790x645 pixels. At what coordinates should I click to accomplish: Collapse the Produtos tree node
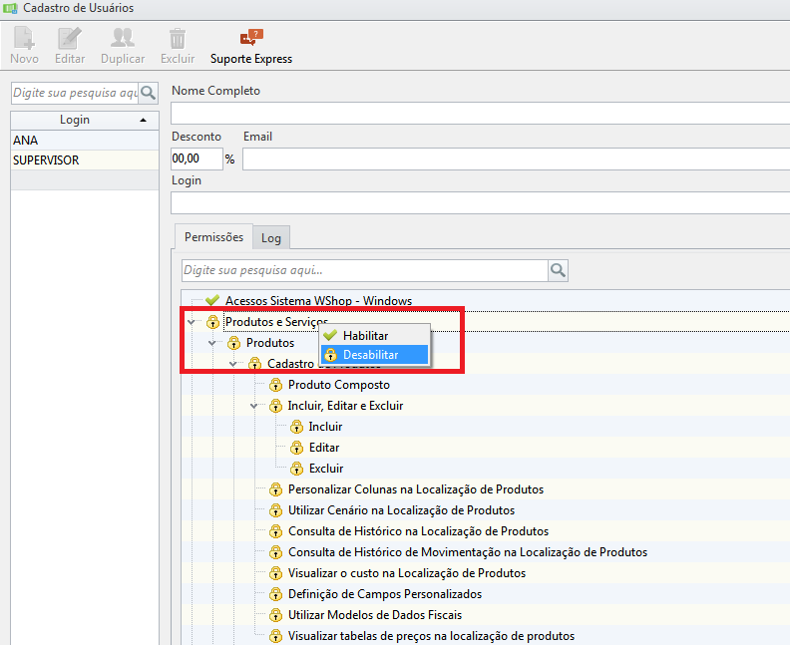click(x=212, y=343)
